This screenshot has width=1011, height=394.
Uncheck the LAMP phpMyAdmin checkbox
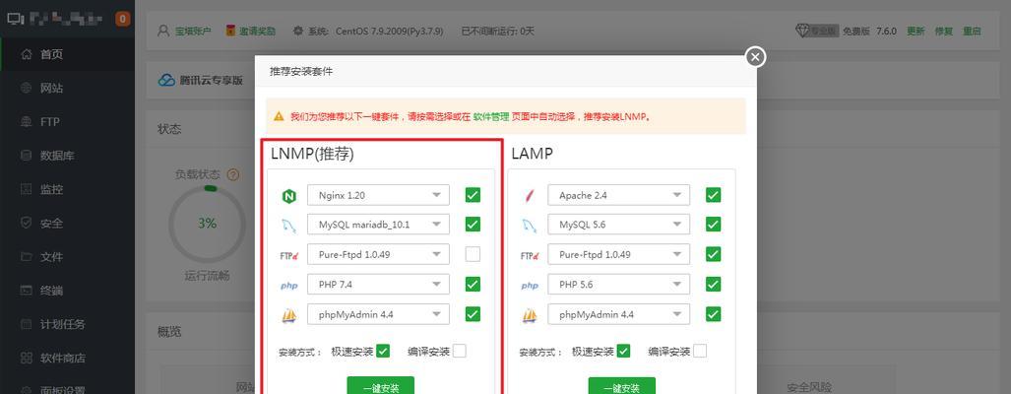point(713,314)
